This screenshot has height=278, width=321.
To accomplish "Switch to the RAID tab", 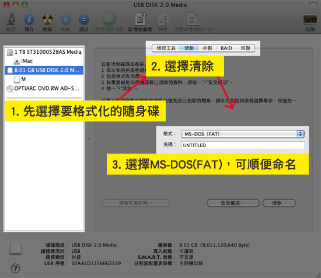I will coord(226,48).
